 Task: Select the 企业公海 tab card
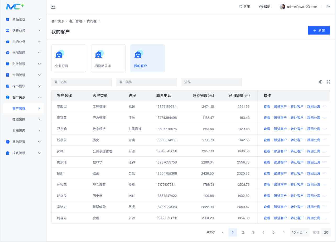(x=69, y=58)
